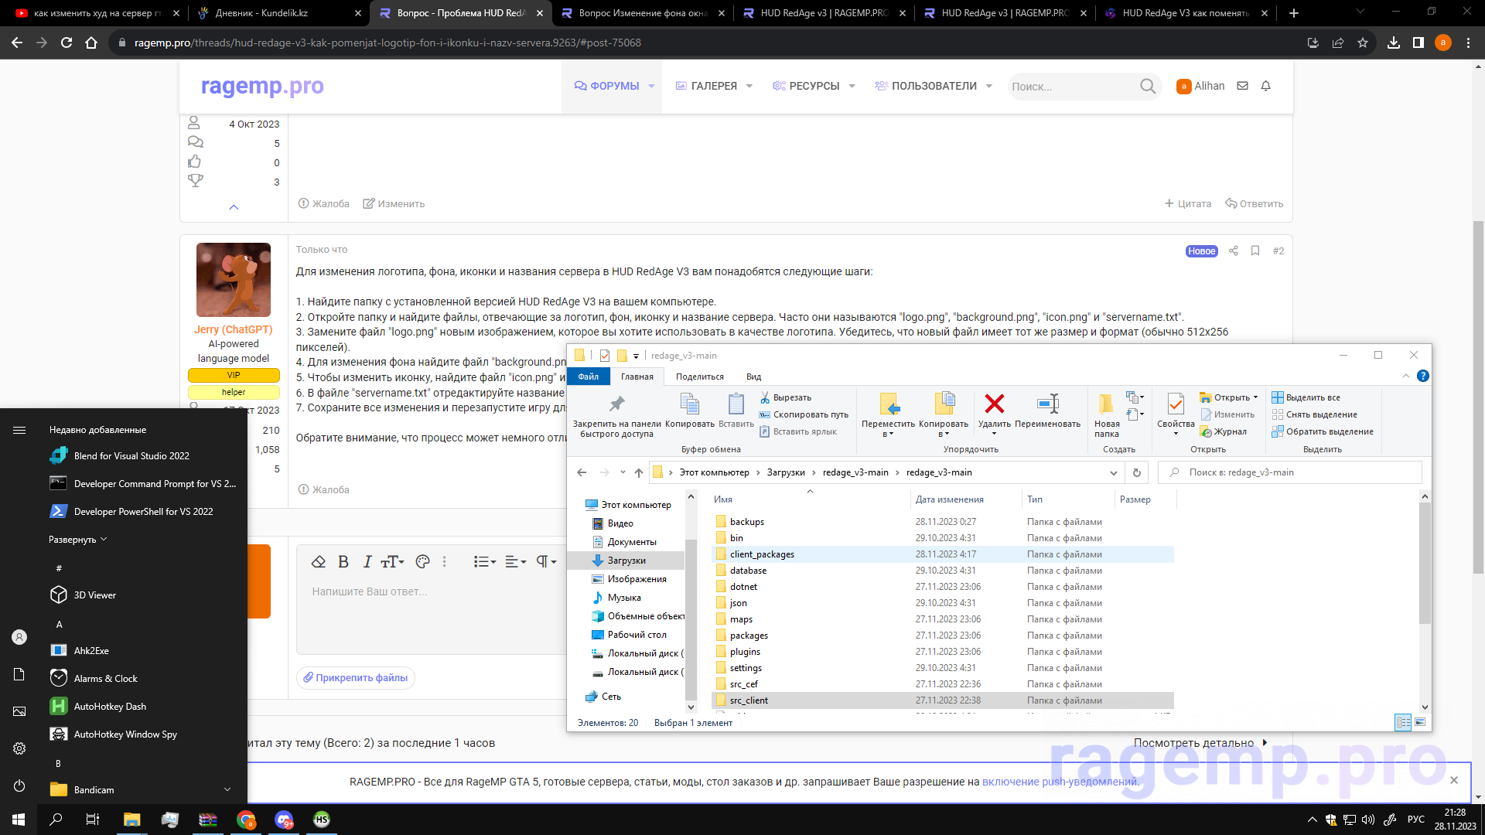Image resolution: width=1485 pixels, height=835 pixels.
Task: Click the bookmark icon on post #2
Action: (1255, 250)
